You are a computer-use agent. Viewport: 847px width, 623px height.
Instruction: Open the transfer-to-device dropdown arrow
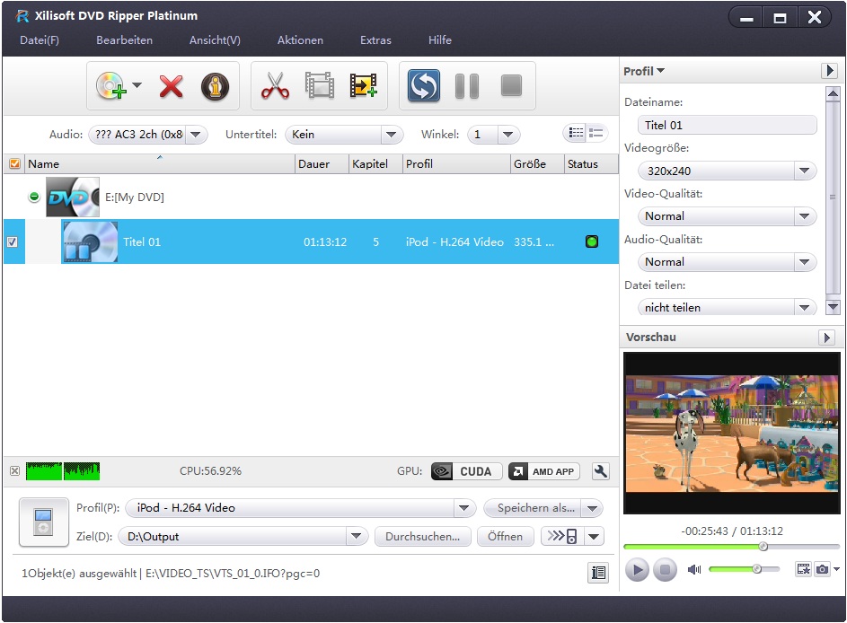[x=594, y=536]
